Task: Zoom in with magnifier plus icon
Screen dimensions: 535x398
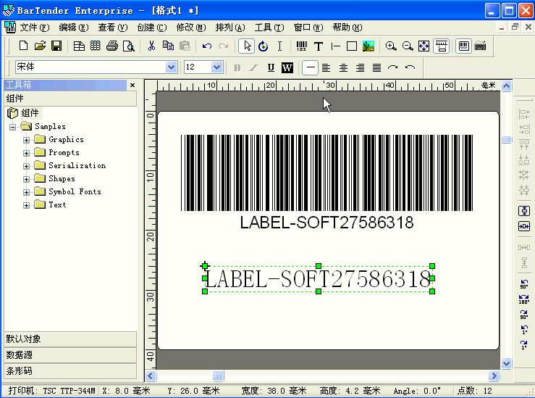Action: pyautogui.click(x=391, y=46)
